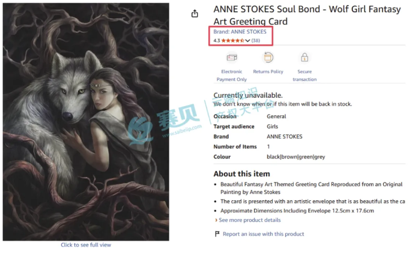Click the Currently unavailable notice
This screenshot has height=255, width=418.
pos(248,95)
